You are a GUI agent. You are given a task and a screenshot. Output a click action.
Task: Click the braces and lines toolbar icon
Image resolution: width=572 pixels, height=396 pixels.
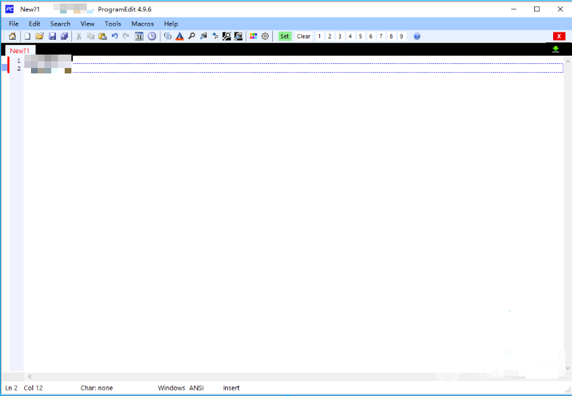click(168, 36)
